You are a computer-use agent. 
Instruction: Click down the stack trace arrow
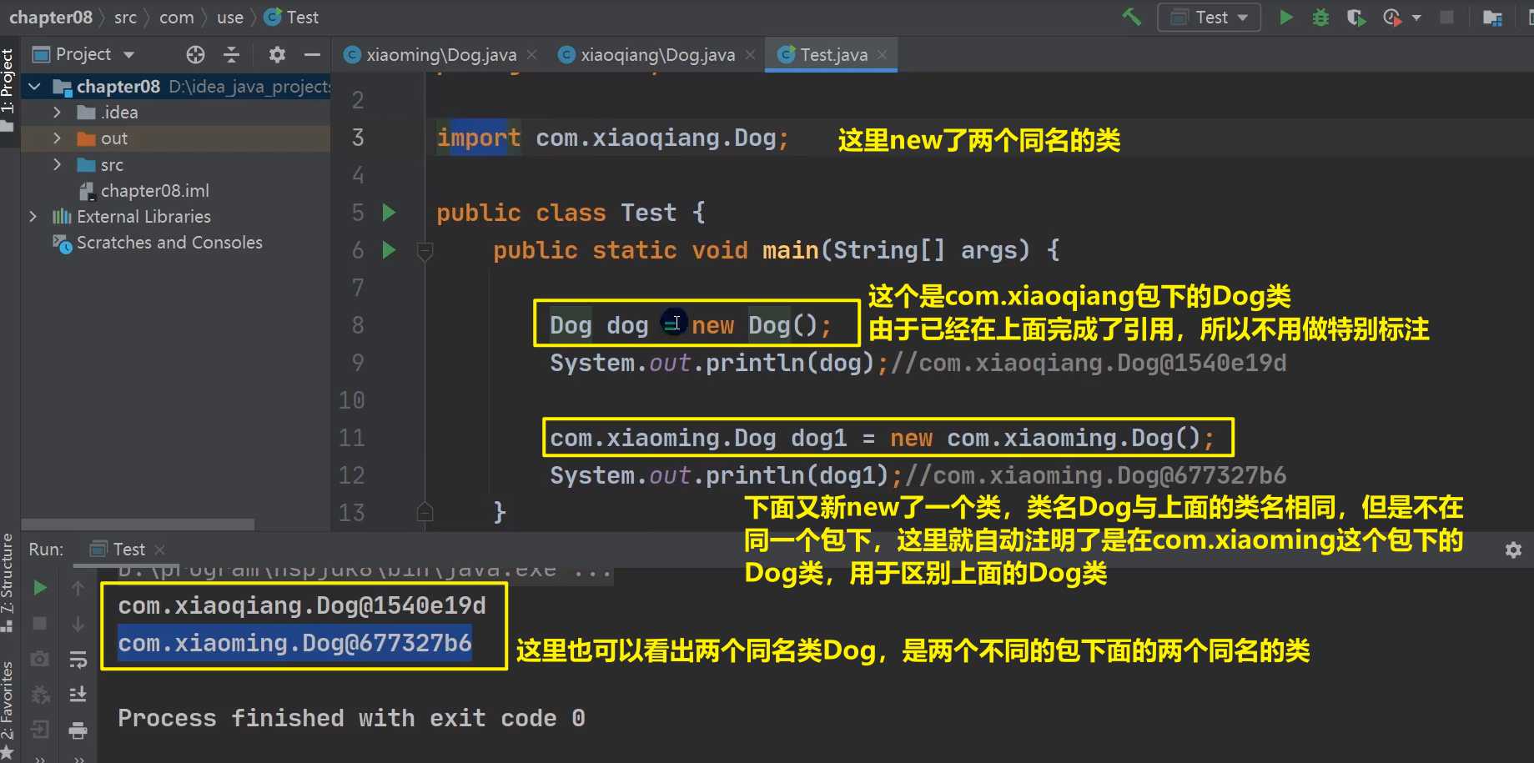pyautogui.click(x=78, y=624)
